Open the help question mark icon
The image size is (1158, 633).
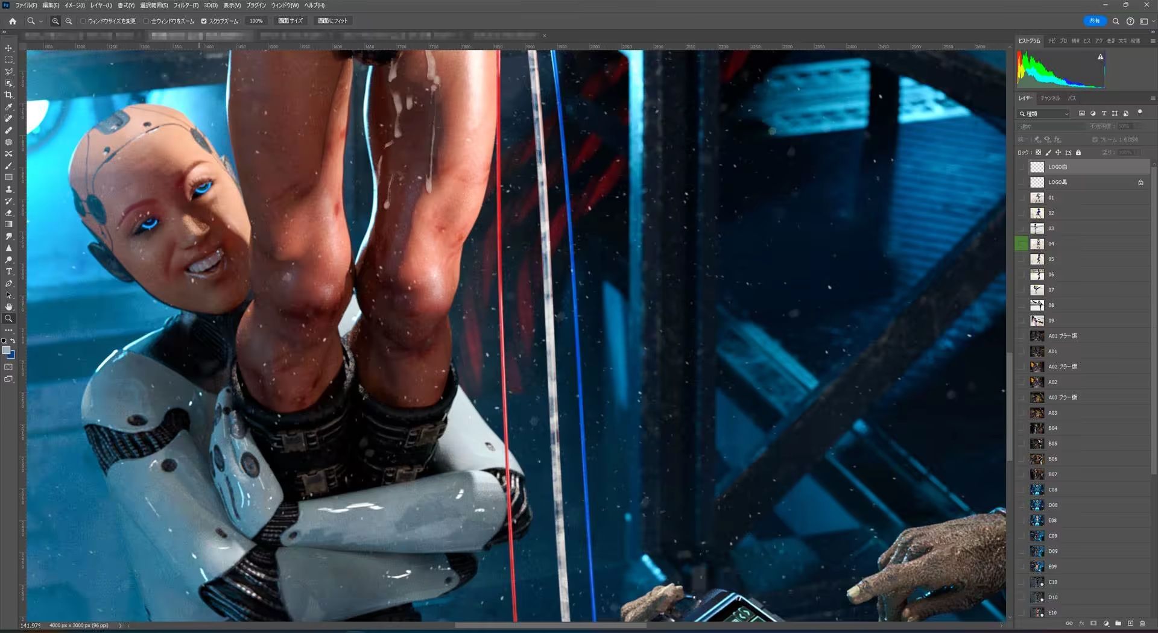[x=1130, y=21]
